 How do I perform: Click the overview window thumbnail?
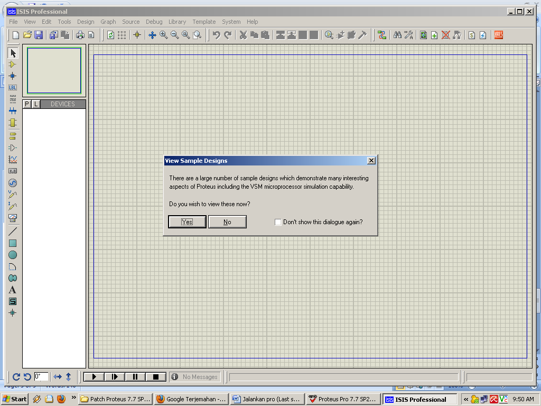point(54,70)
